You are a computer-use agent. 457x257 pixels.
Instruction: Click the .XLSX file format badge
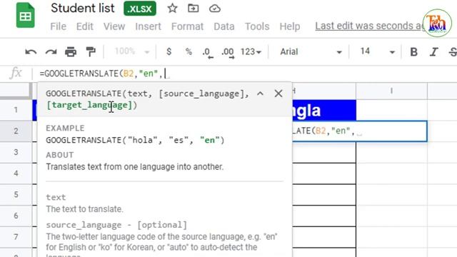[140, 9]
